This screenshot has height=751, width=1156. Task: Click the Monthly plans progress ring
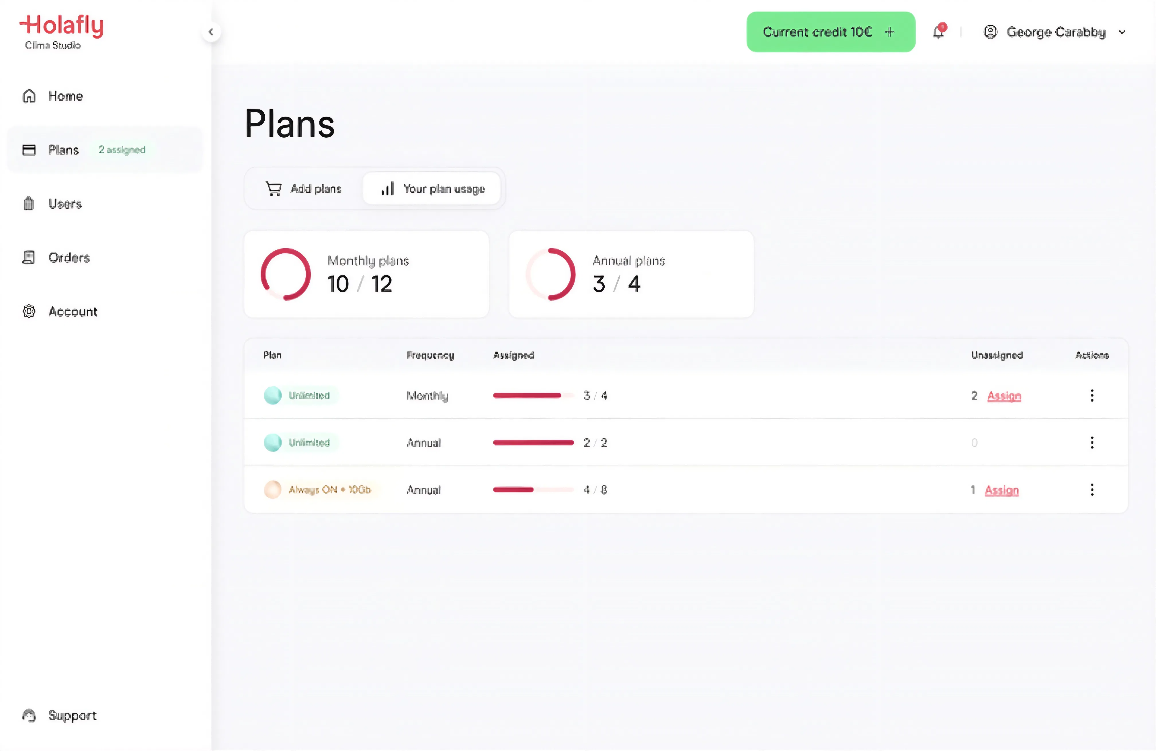pyautogui.click(x=286, y=274)
